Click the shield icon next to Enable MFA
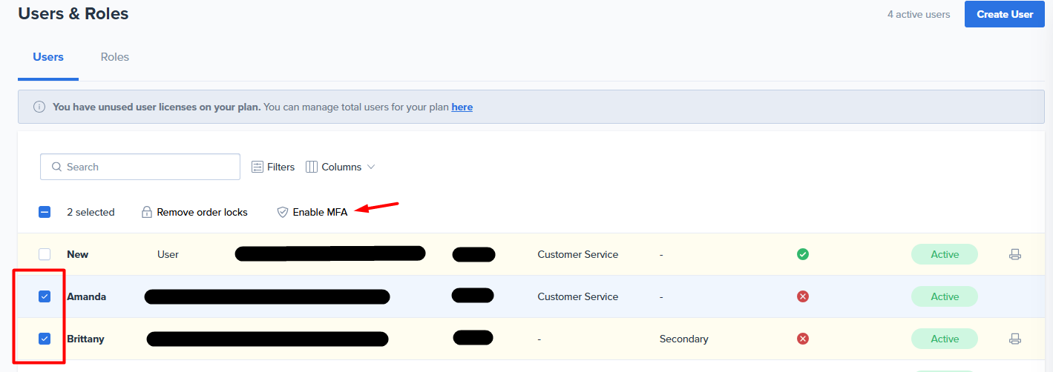1053x372 pixels. [x=282, y=212]
